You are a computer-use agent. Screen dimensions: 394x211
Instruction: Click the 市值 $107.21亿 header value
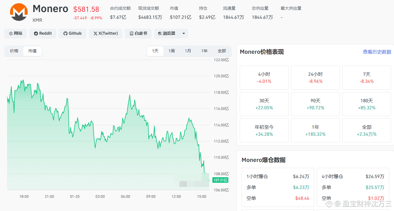point(180,17)
